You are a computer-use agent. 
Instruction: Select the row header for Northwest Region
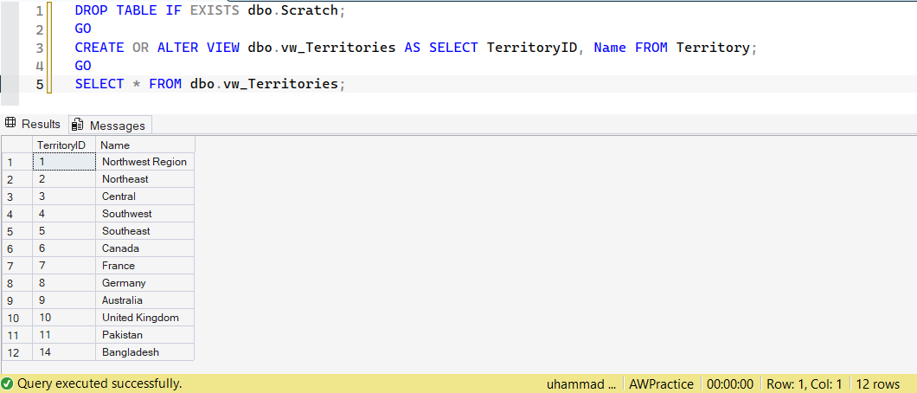(x=17, y=162)
